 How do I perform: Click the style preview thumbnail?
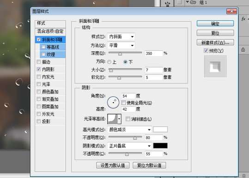click(x=215, y=67)
